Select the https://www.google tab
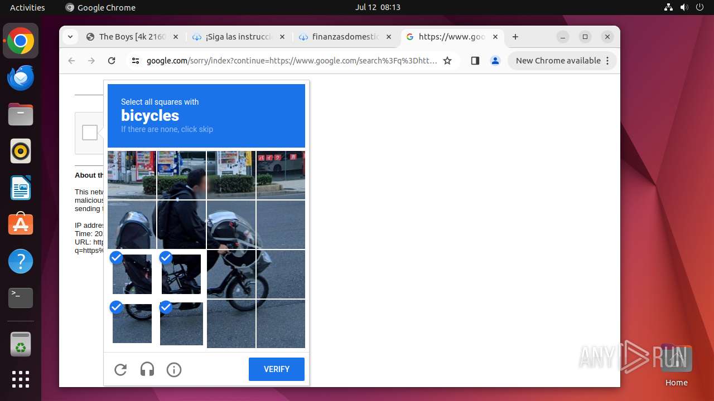 [x=451, y=37]
